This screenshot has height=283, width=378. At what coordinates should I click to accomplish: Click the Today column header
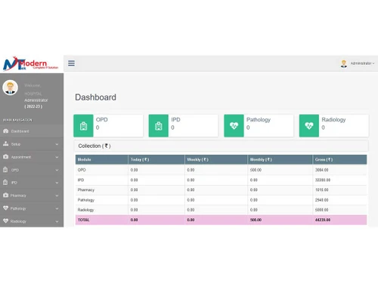(x=156, y=159)
